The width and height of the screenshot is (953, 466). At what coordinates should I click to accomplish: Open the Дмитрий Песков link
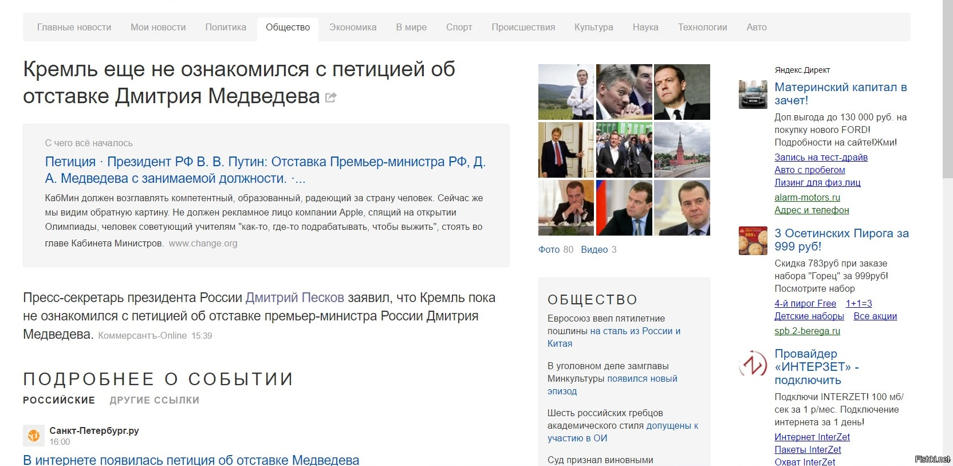click(294, 297)
